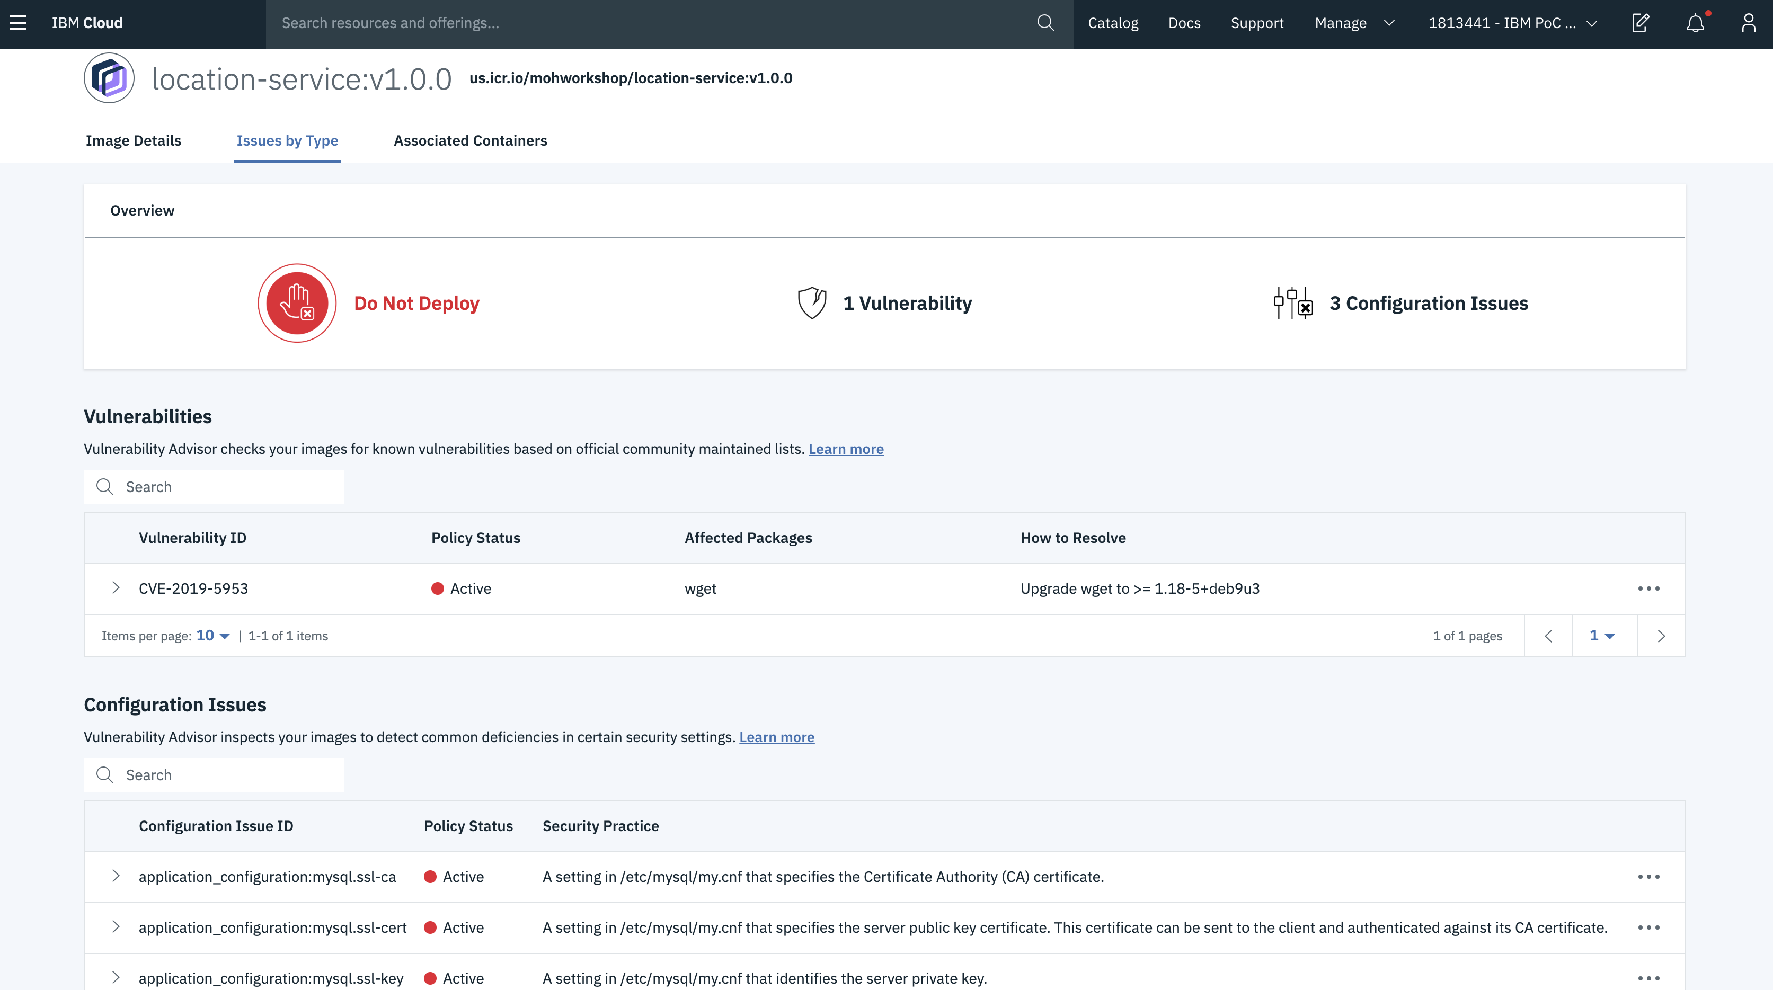Click the location-service container image logo
This screenshot has height=990, width=1773.
[109, 78]
